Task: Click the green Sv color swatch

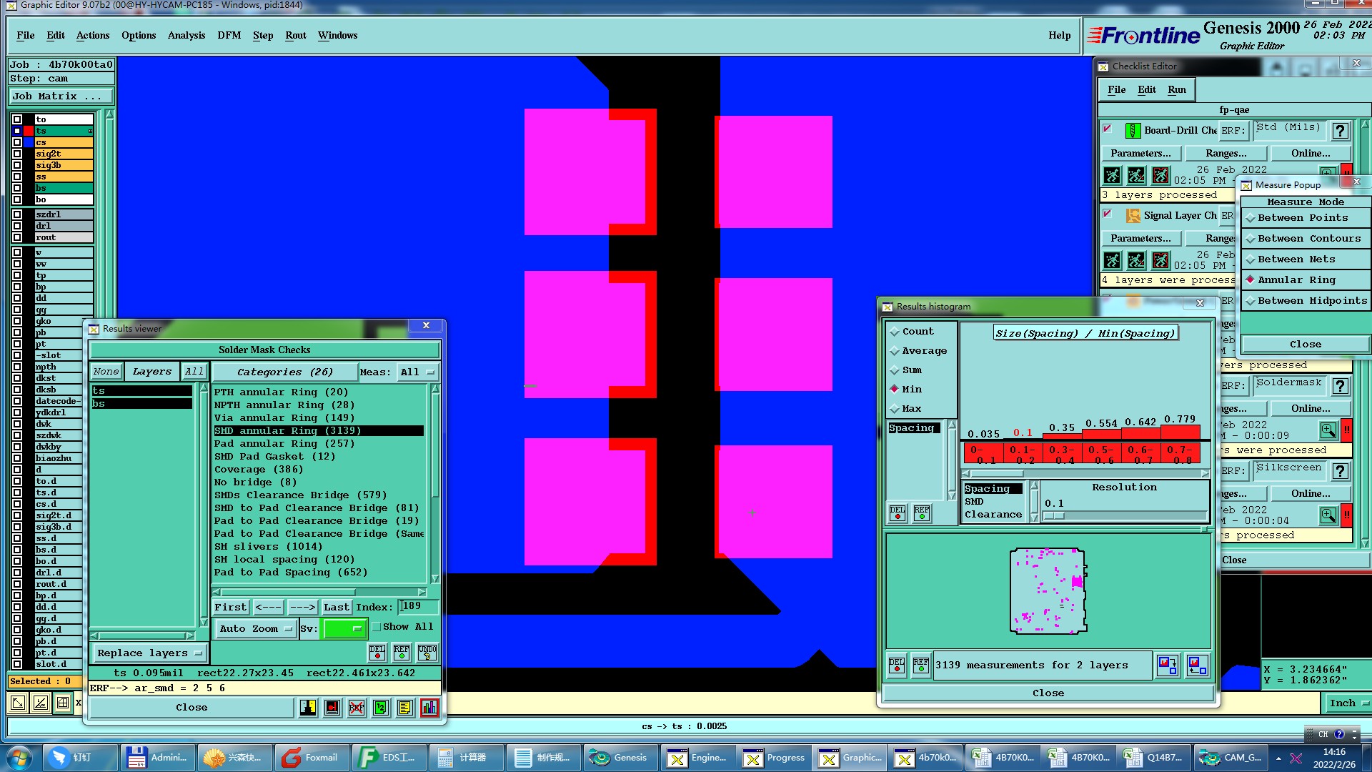Action: click(x=344, y=629)
